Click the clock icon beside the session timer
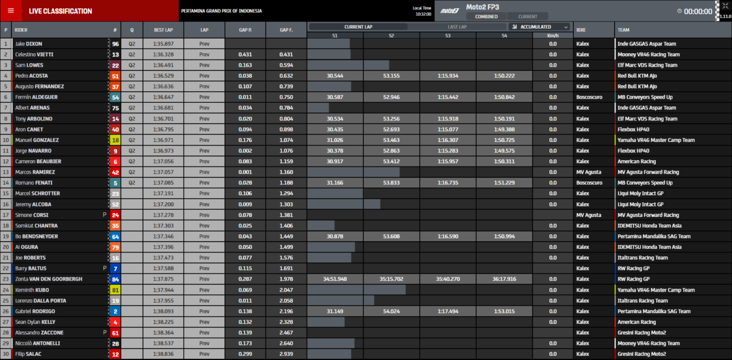Viewport: 732px width, 360px height. 679,11
